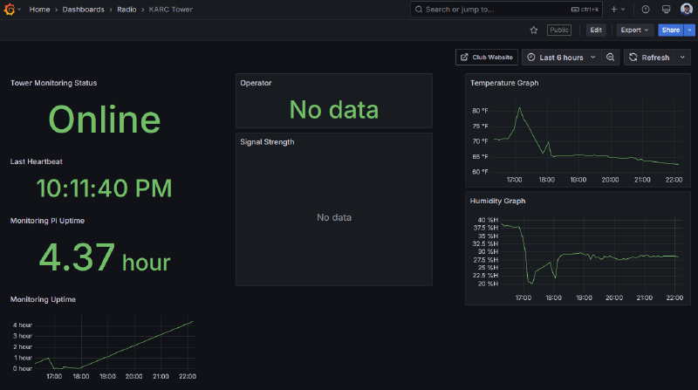Open the Radio folder breadcrumb
Screen dimensions: 698x390
[127, 10]
